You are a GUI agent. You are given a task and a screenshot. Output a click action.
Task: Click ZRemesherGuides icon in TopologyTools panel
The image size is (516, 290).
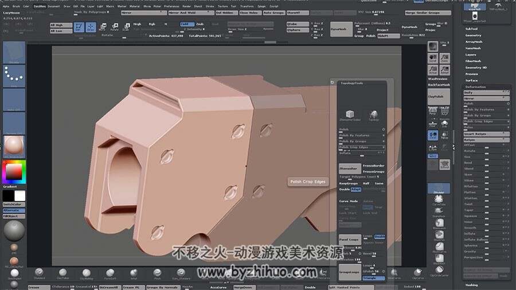point(350,115)
